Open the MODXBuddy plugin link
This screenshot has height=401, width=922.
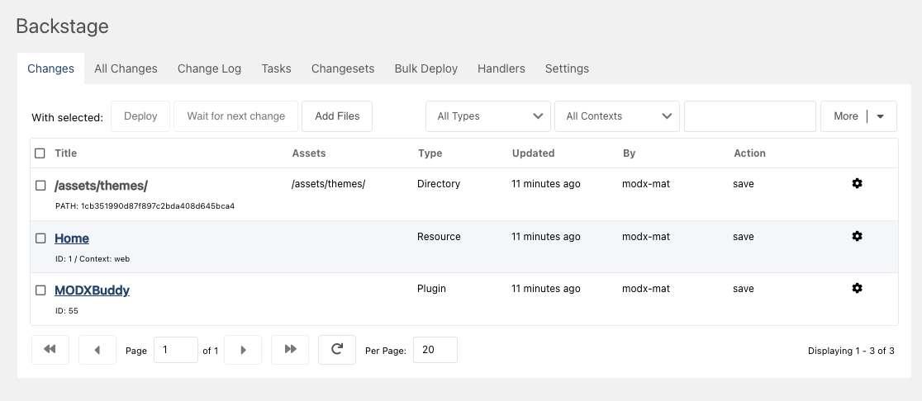(92, 290)
